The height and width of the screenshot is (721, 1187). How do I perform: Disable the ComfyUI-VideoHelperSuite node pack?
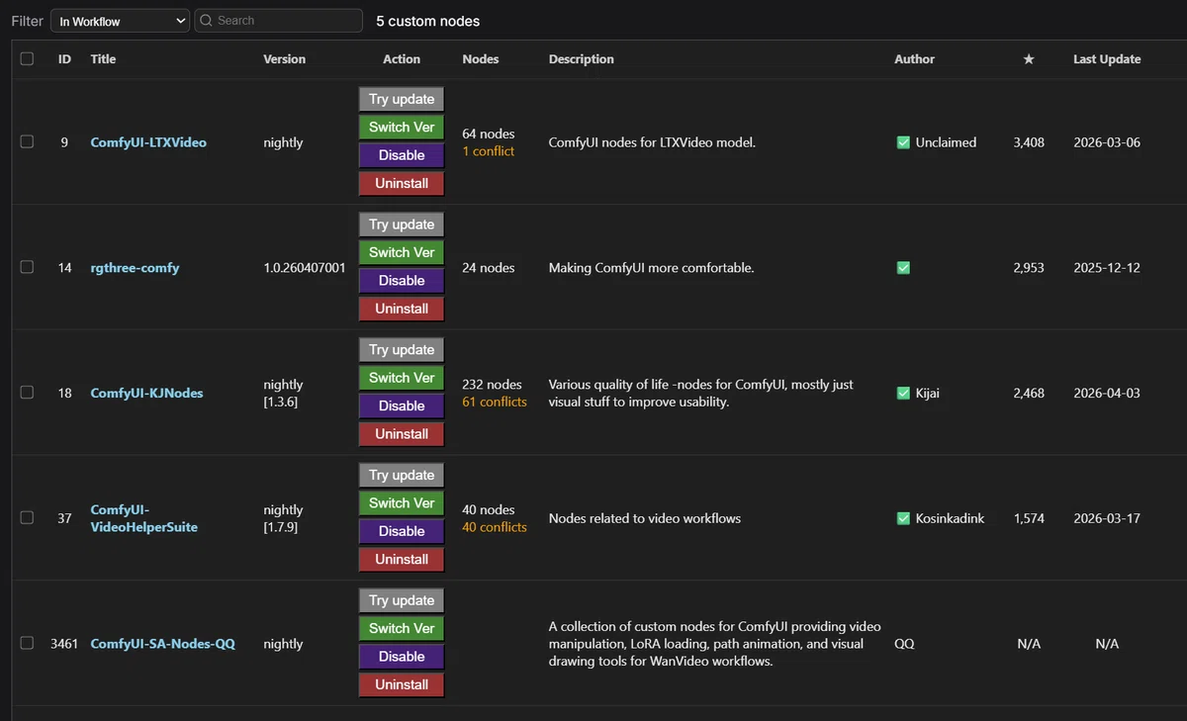tap(402, 531)
